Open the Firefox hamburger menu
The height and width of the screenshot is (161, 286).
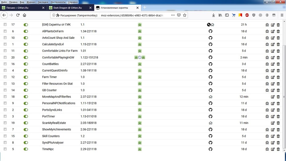coord(282,15)
